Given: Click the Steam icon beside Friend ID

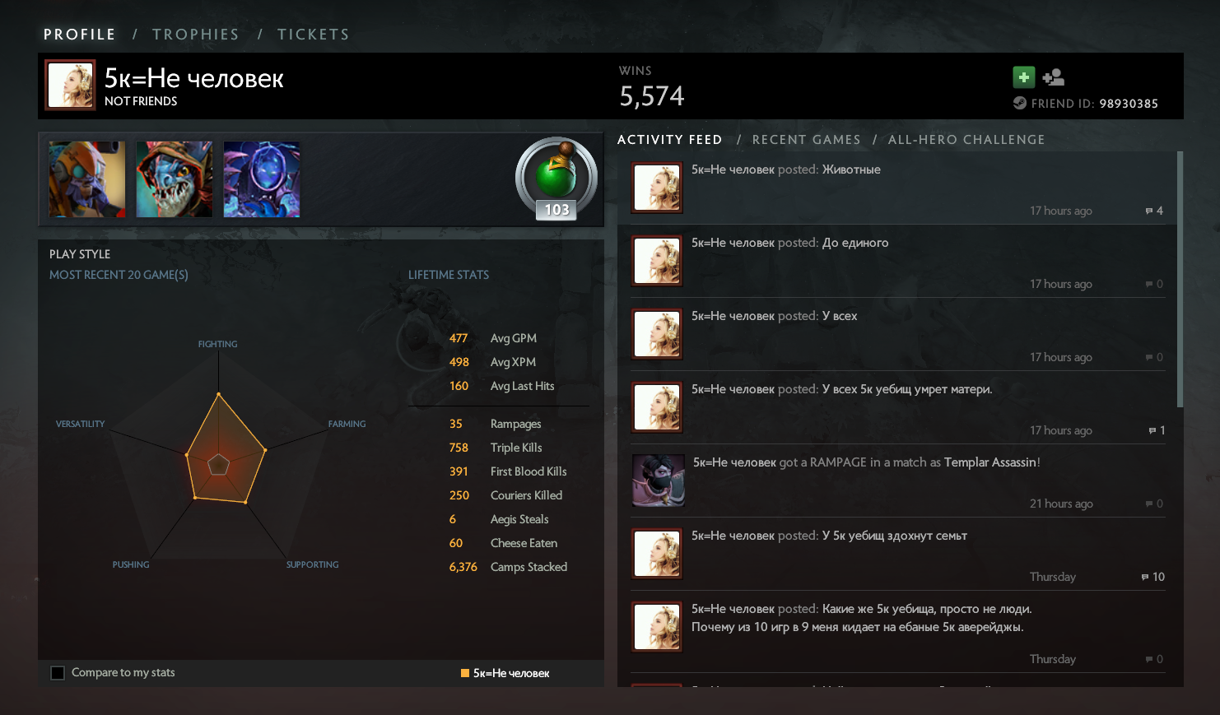Looking at the screenshot, I should click(x=1019, y=103).
